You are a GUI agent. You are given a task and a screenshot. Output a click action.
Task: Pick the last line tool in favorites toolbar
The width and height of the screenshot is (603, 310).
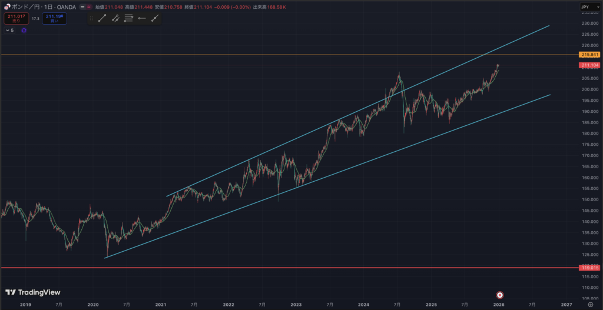155,18
